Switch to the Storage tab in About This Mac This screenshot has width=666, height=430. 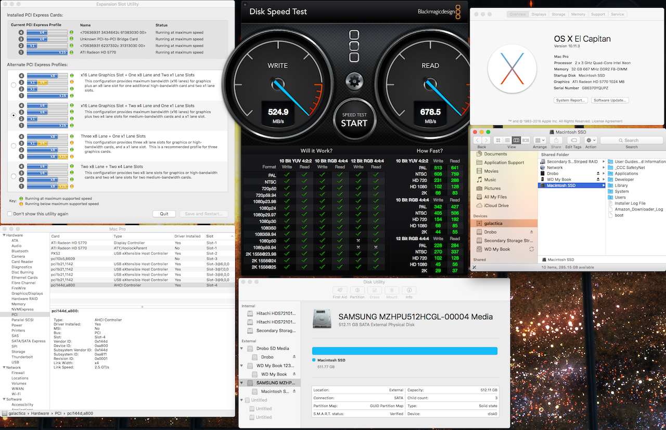tap(558, 15)
